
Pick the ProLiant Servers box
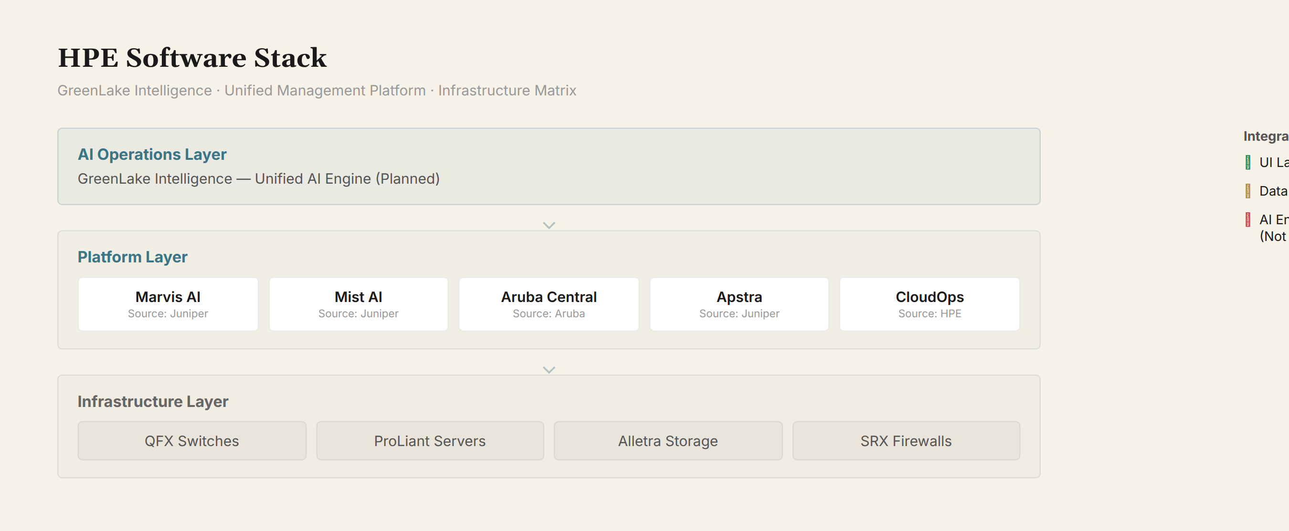[430, 440]
